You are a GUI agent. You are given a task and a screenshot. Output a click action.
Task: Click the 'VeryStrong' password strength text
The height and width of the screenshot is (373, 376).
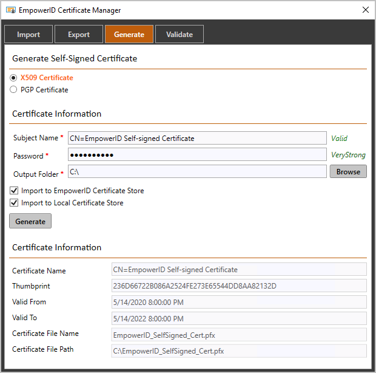point(348,155)
